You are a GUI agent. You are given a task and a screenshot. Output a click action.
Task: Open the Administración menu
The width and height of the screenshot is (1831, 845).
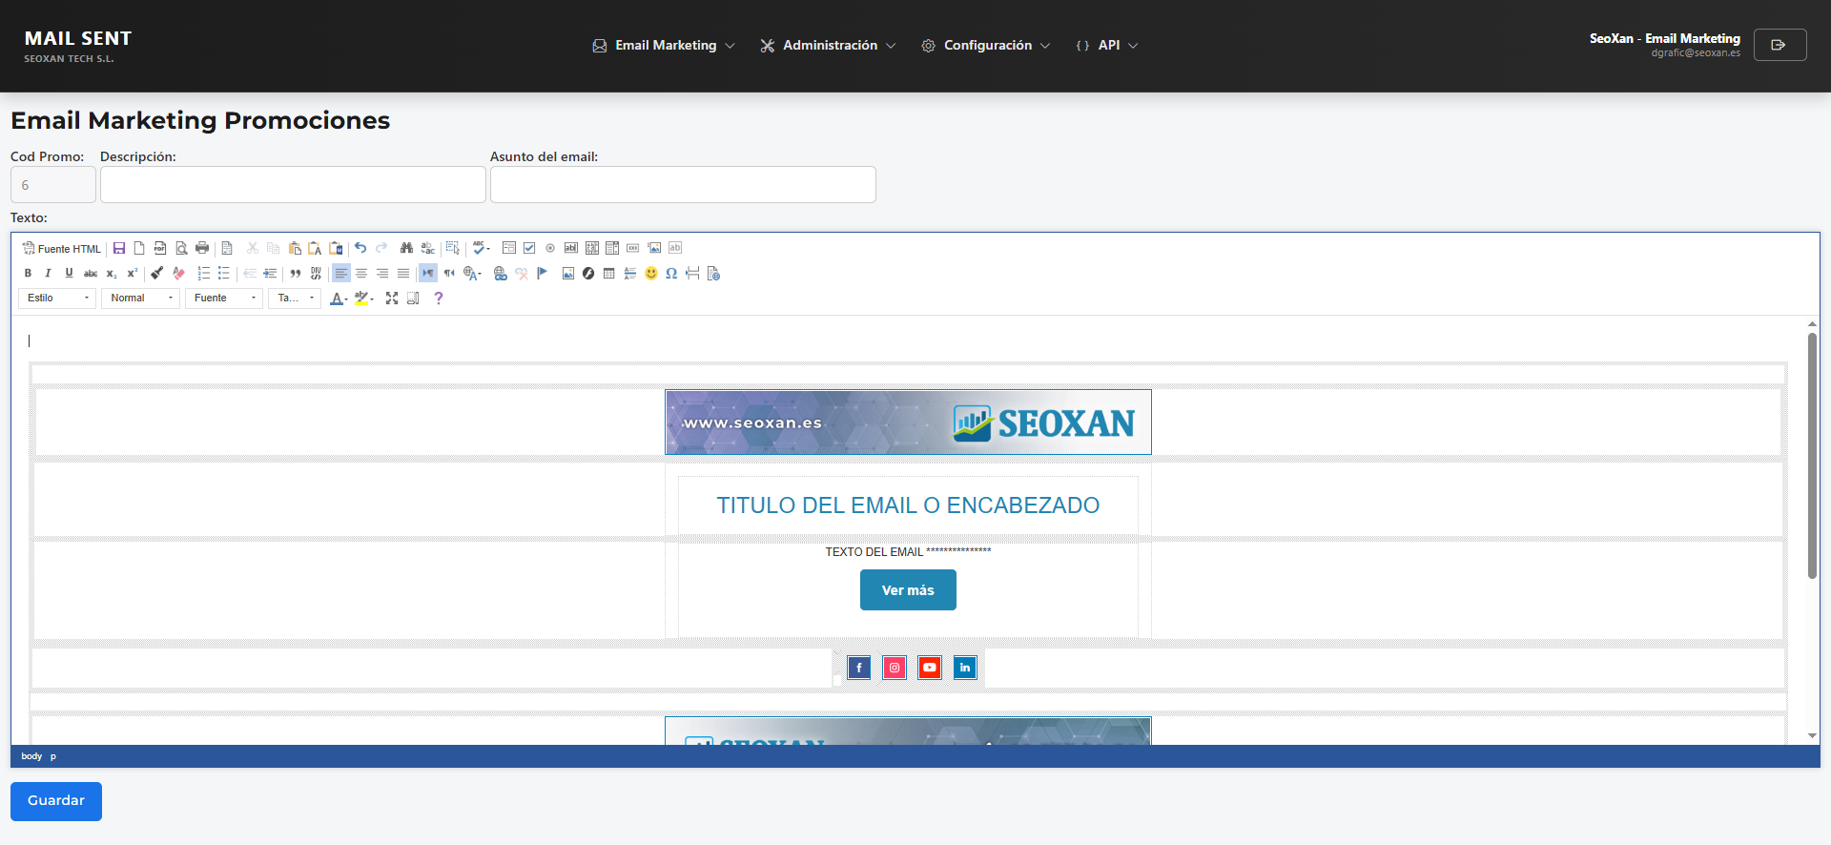(828, 45)
